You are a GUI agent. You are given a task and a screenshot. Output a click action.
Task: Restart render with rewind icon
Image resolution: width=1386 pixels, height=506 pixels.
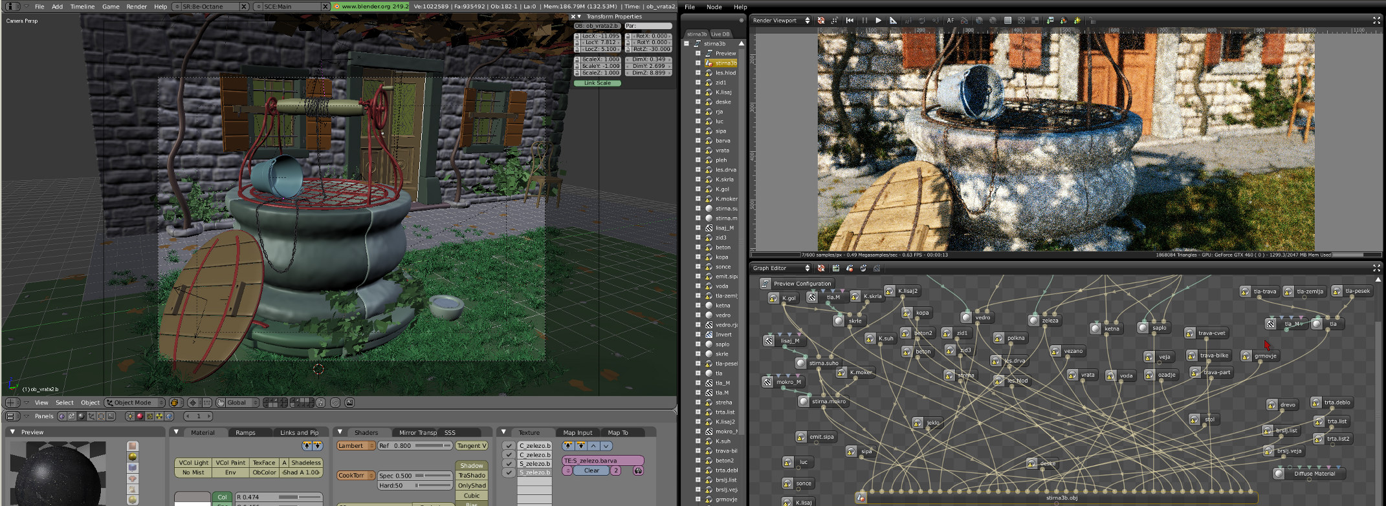[850, 21]
